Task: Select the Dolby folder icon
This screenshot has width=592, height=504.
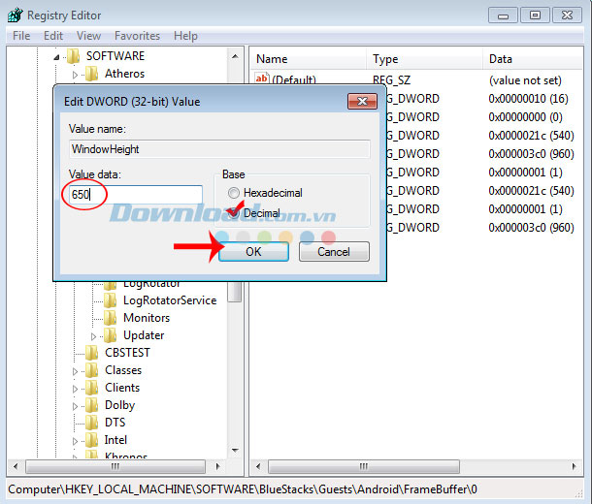Action: tap(92, 405)
